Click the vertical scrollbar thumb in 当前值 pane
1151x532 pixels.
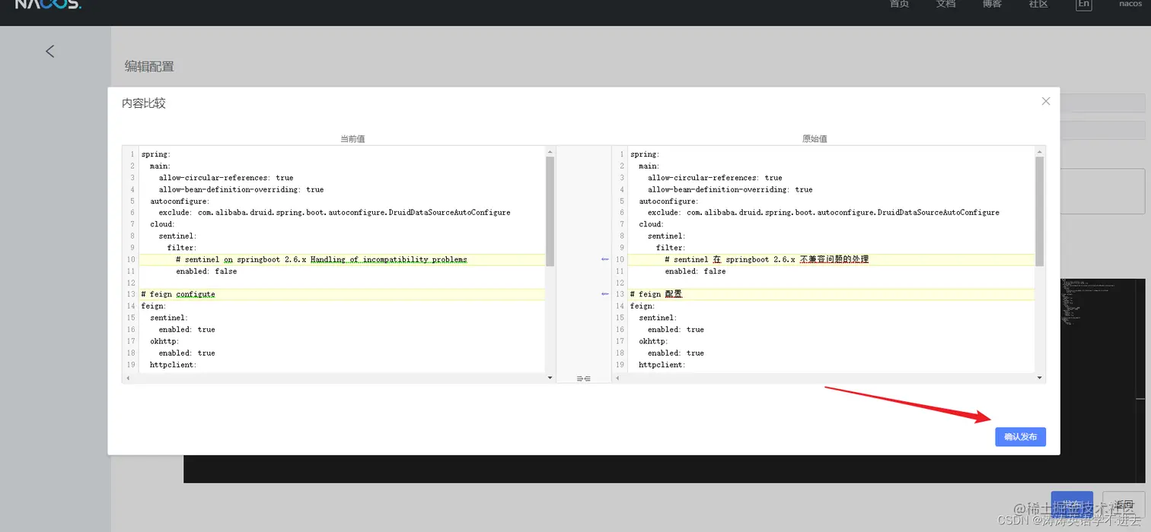pos(550,211)
